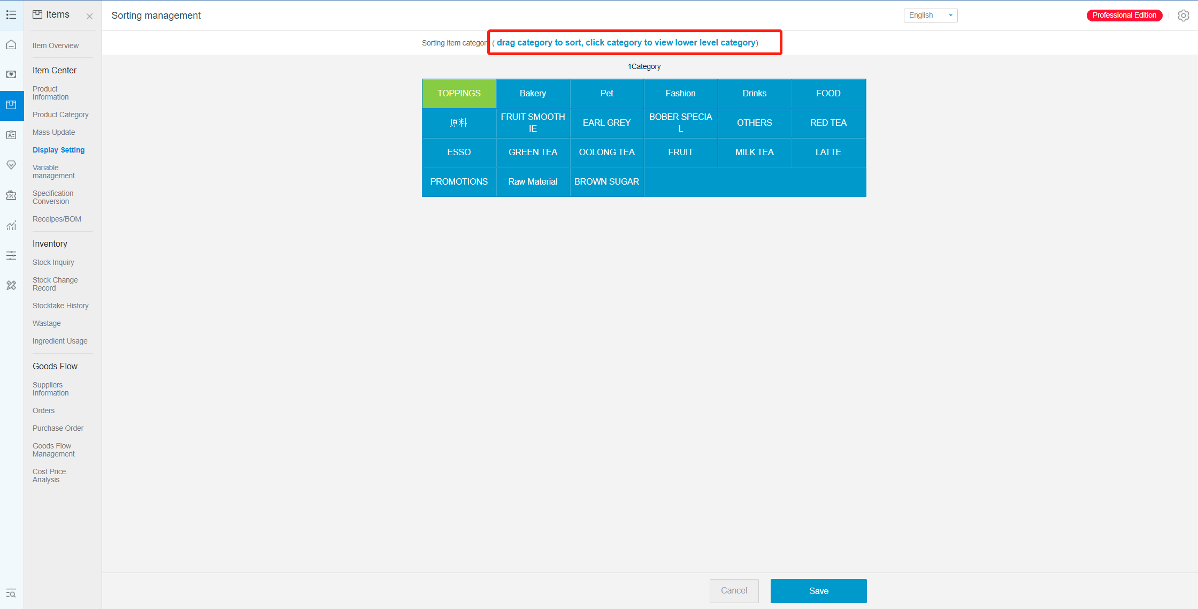
Task: Expand the English language dropdown
Action: click(x=930, y=16)
